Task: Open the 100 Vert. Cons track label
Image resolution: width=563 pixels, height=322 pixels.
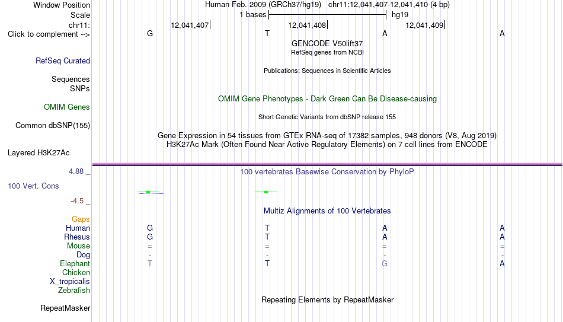Action: [x=33, y=186]
